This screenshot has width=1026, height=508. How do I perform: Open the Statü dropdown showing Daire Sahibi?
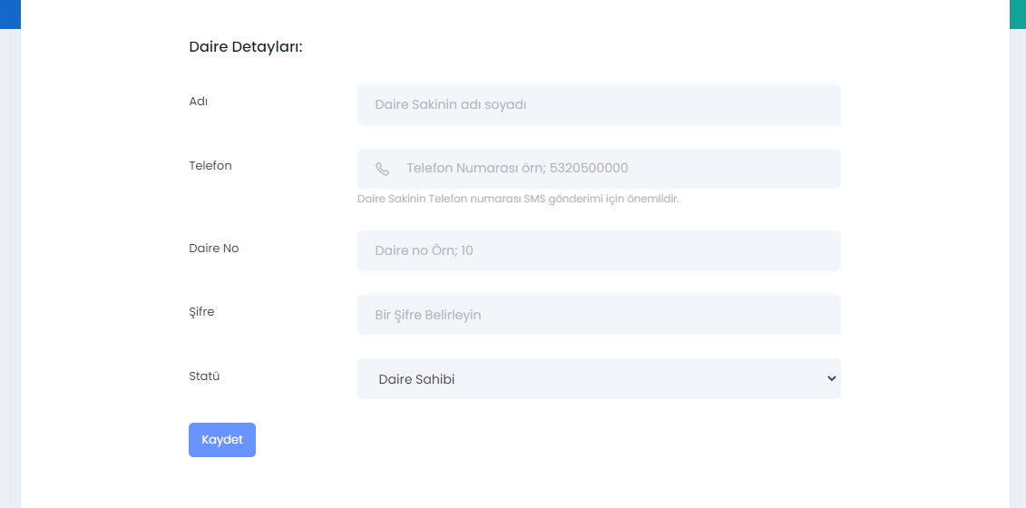599,378
